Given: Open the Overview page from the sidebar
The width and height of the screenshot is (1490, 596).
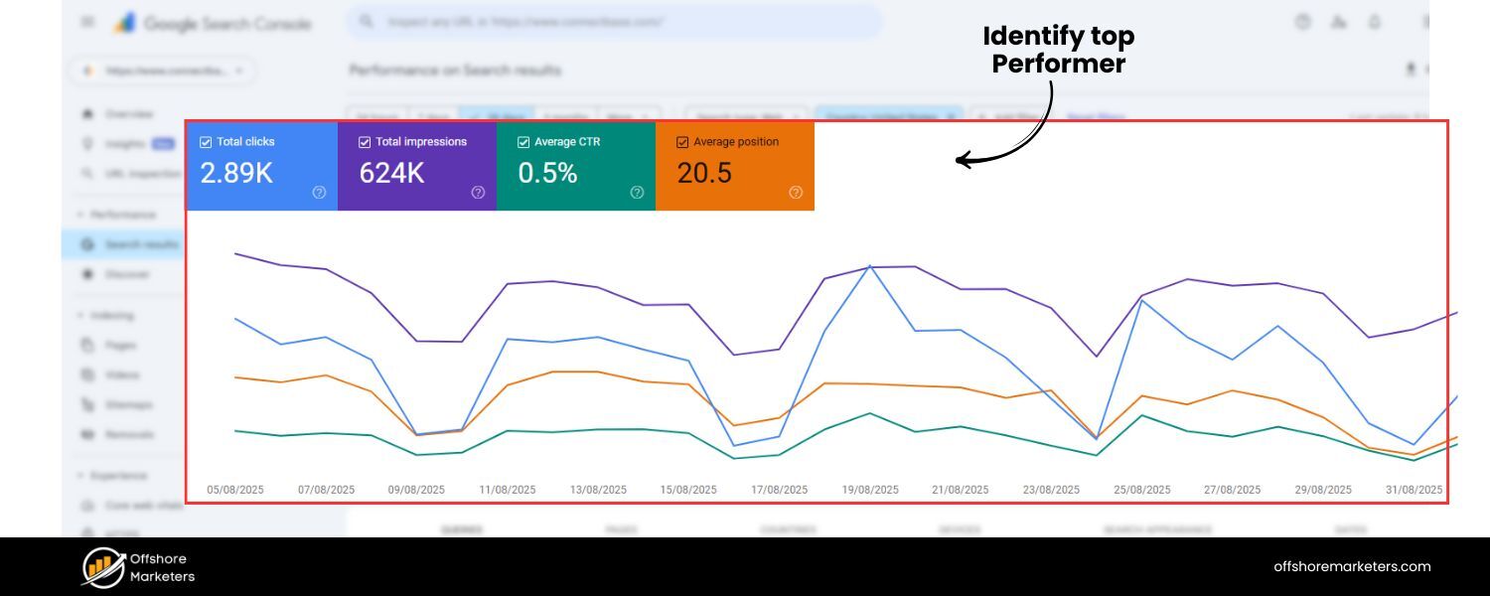Looking at the screenshot, I should pos(129,114).
